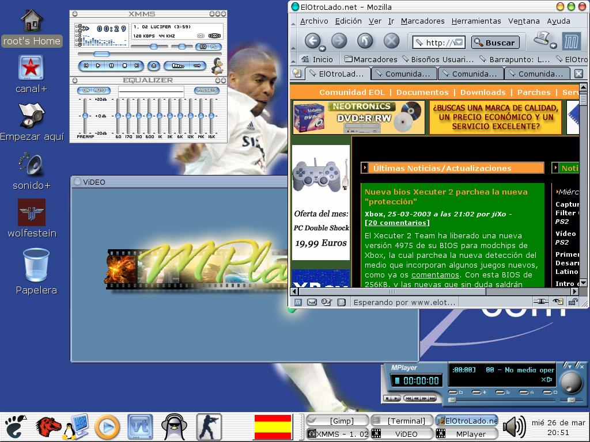Skip to next track in XMMS
Viewport: 590px width, 442px height.
point(137,66)
